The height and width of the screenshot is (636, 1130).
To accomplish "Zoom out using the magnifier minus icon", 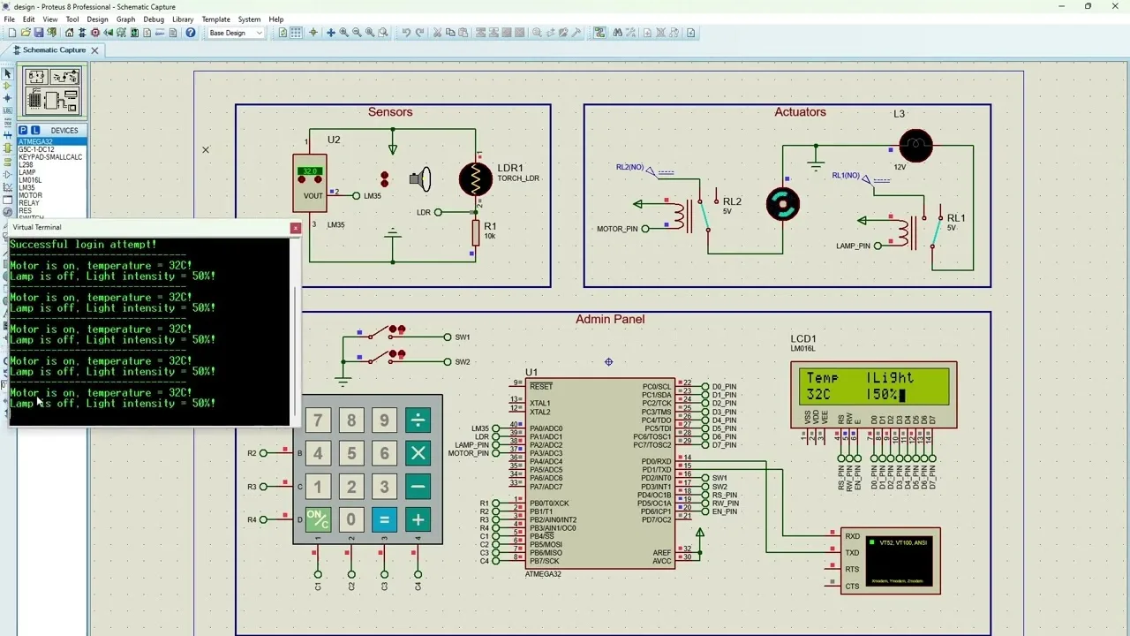I will pyautogui.click(x=357, y=33).
